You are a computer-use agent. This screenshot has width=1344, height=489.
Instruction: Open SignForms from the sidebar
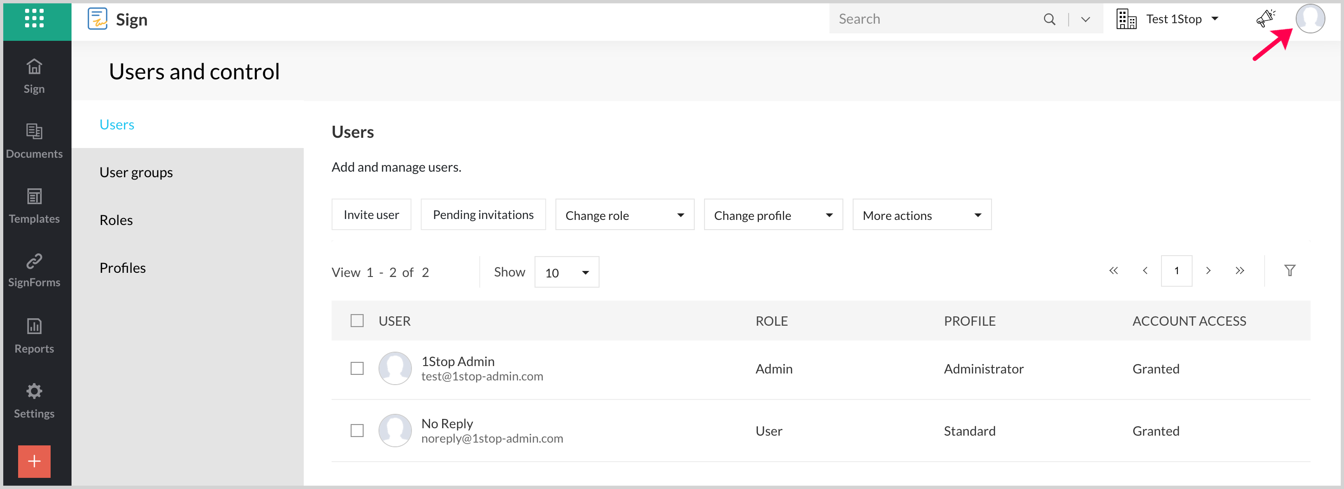[x=34, y=270]
